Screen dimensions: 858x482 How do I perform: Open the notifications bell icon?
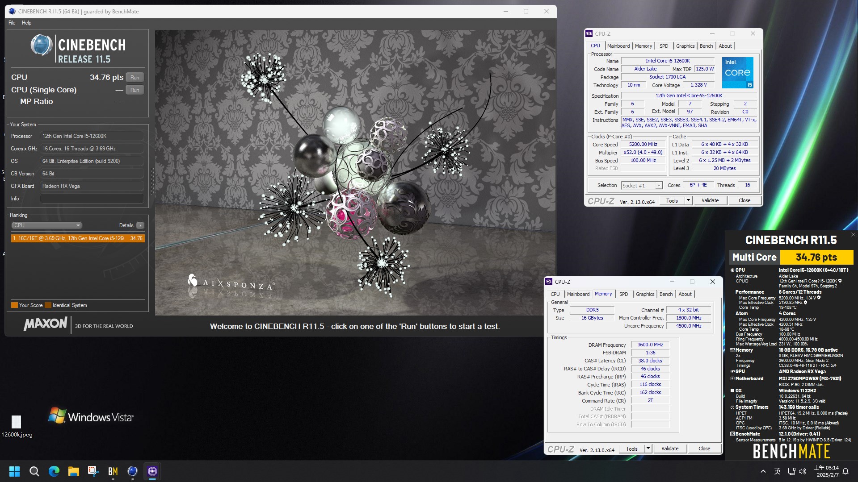(845, 471)
